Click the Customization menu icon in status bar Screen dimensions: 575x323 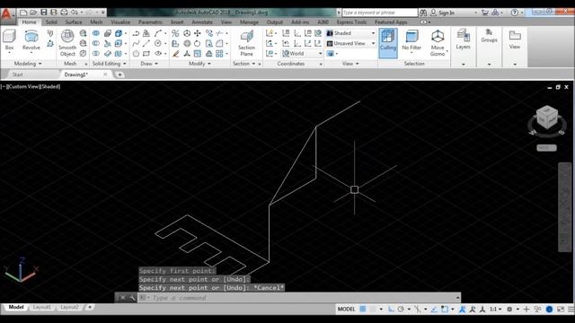pyautogui.click(x=571, y=310)
